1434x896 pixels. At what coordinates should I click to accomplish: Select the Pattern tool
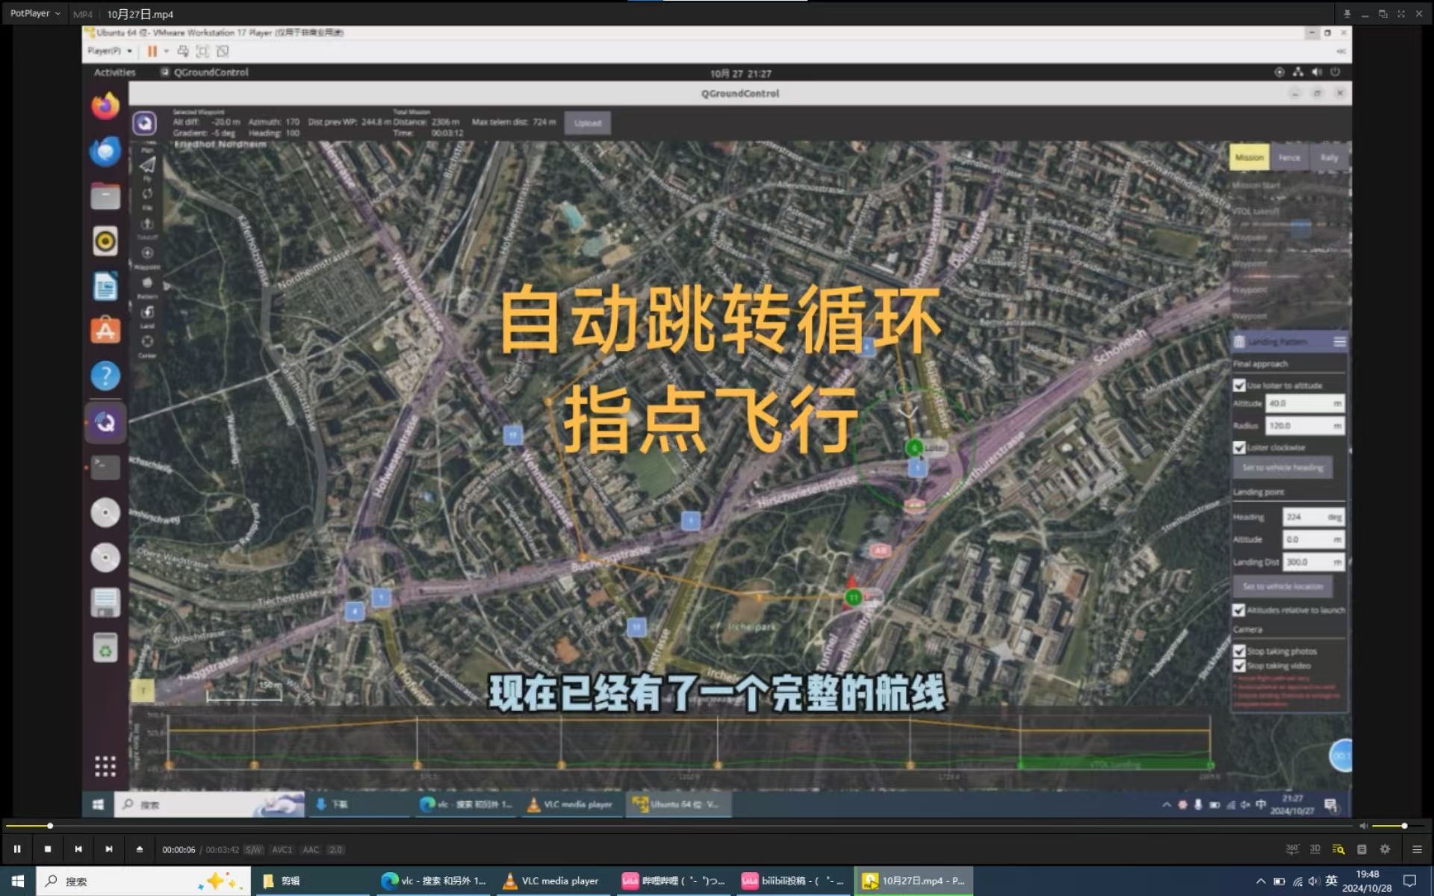click(147, 287)
